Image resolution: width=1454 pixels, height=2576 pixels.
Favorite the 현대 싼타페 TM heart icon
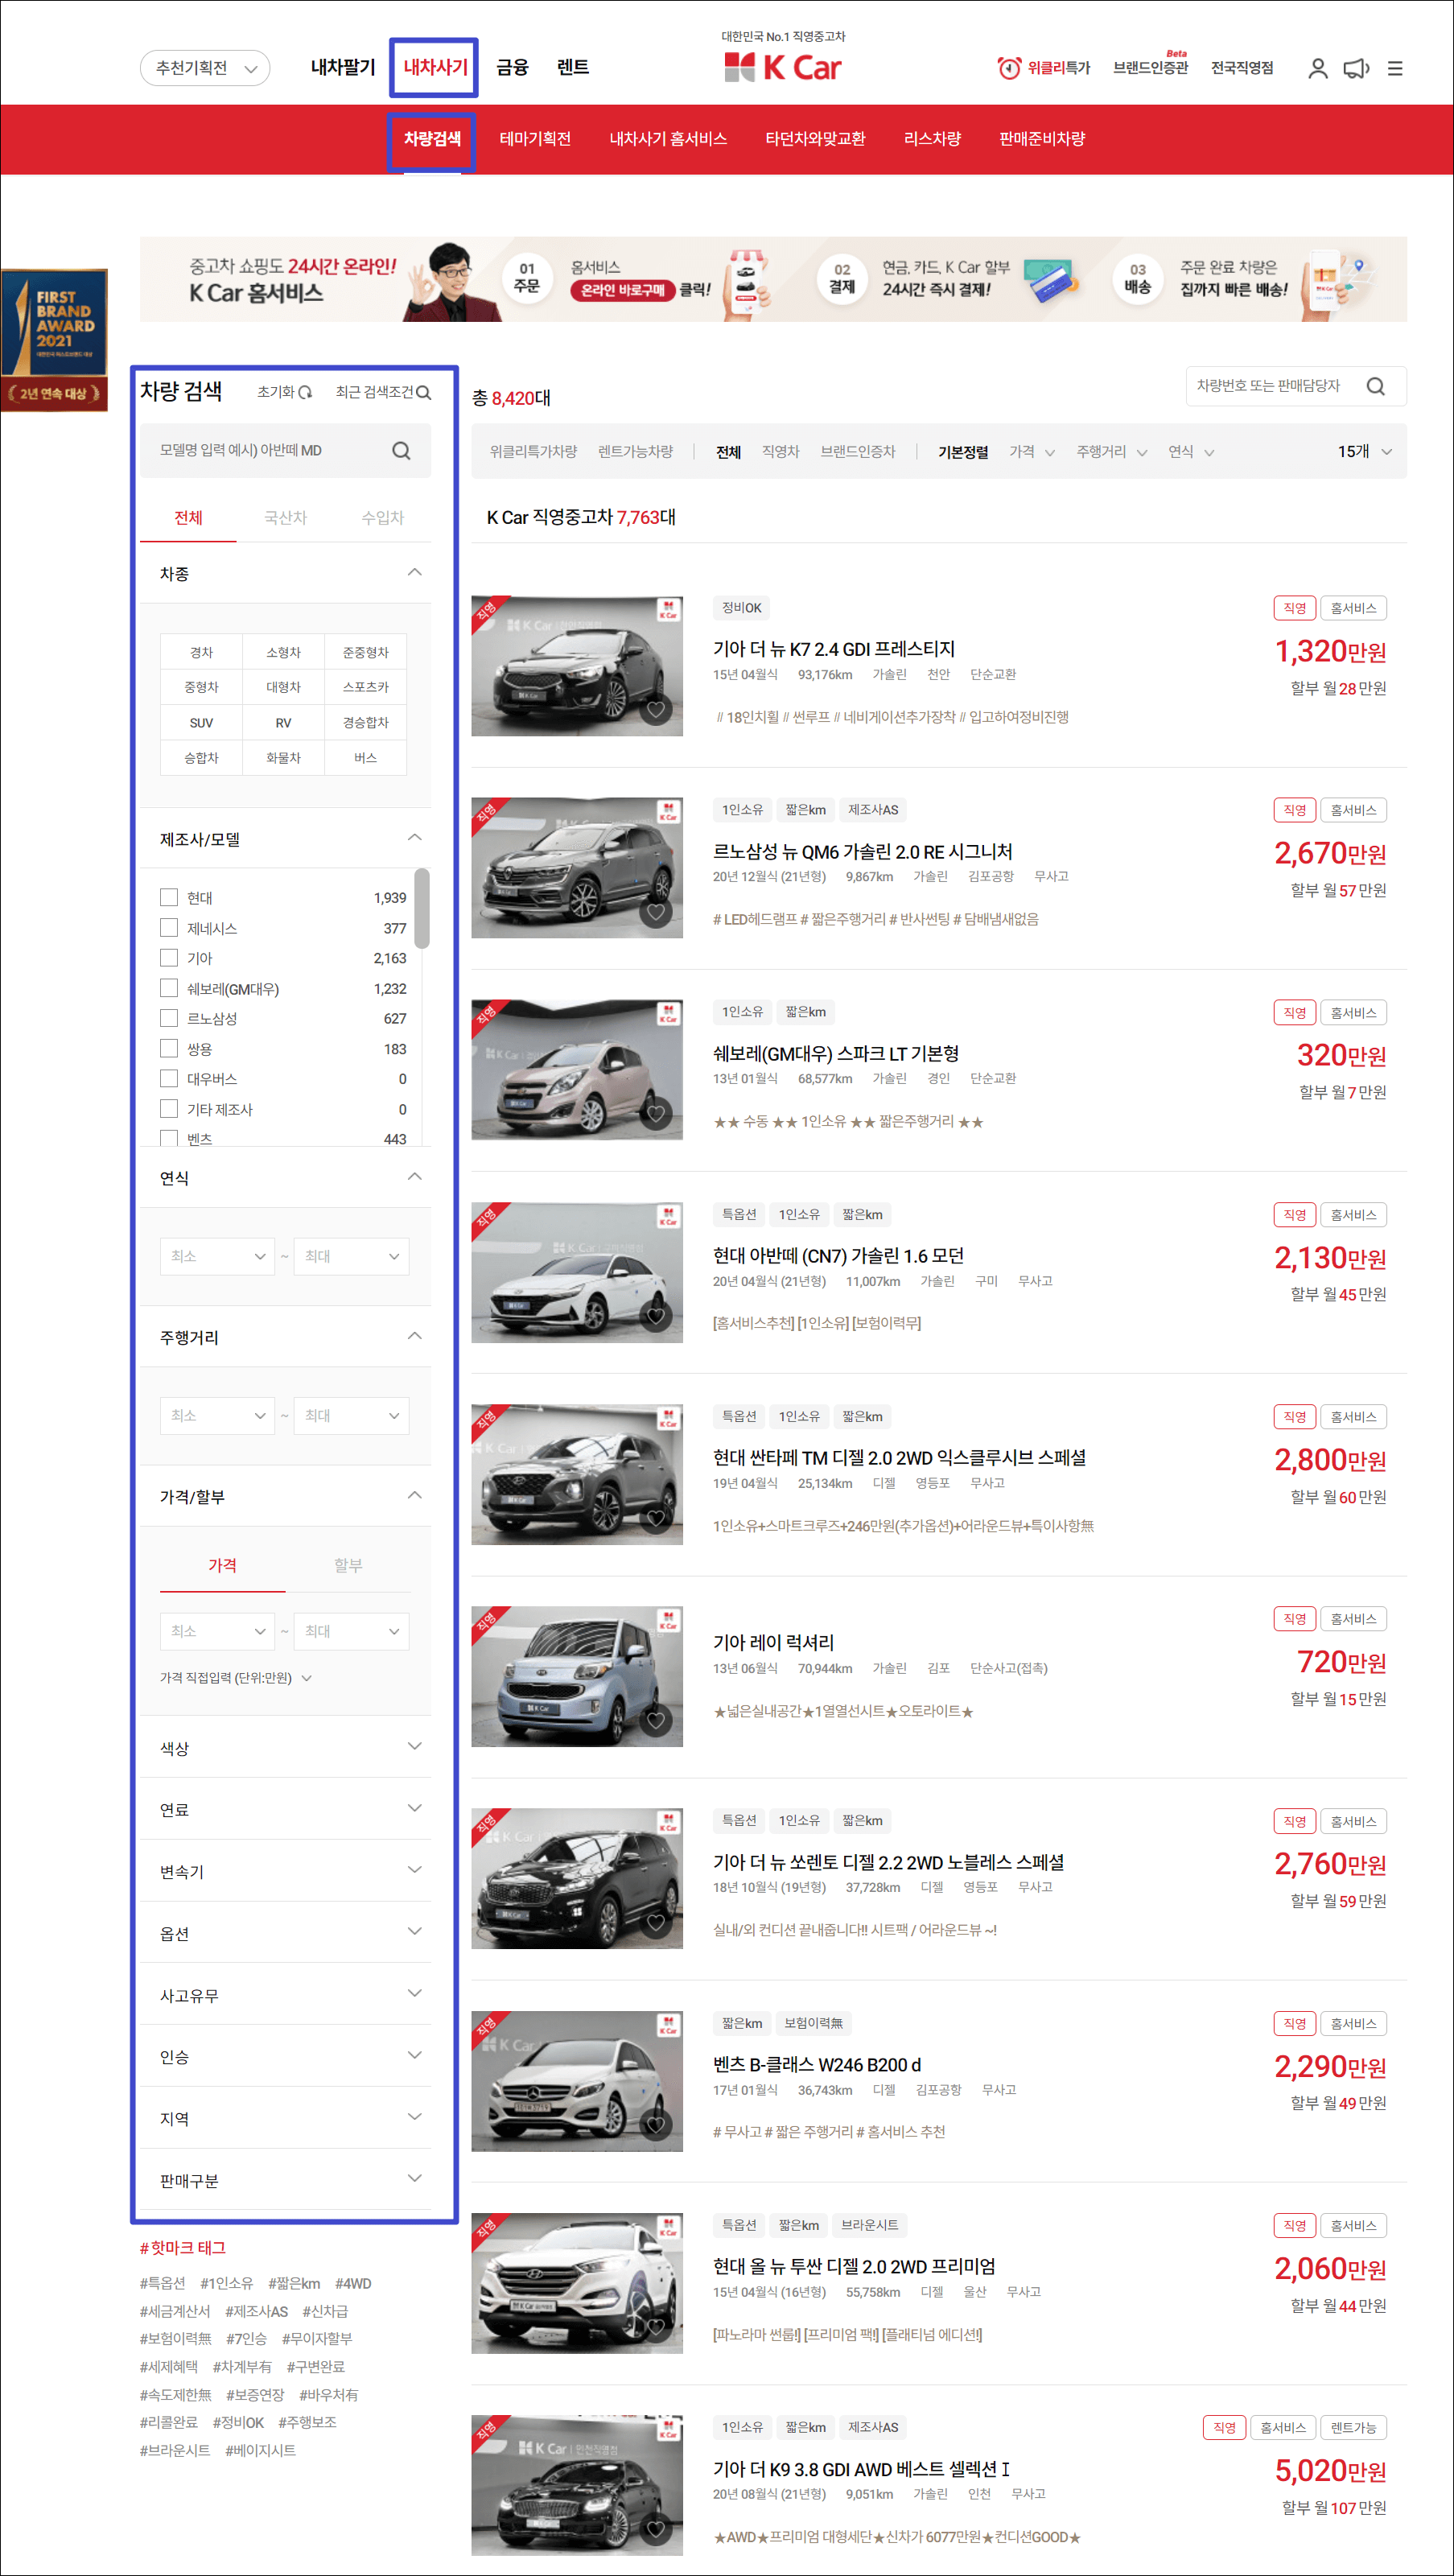click(x=656, y=1518)
